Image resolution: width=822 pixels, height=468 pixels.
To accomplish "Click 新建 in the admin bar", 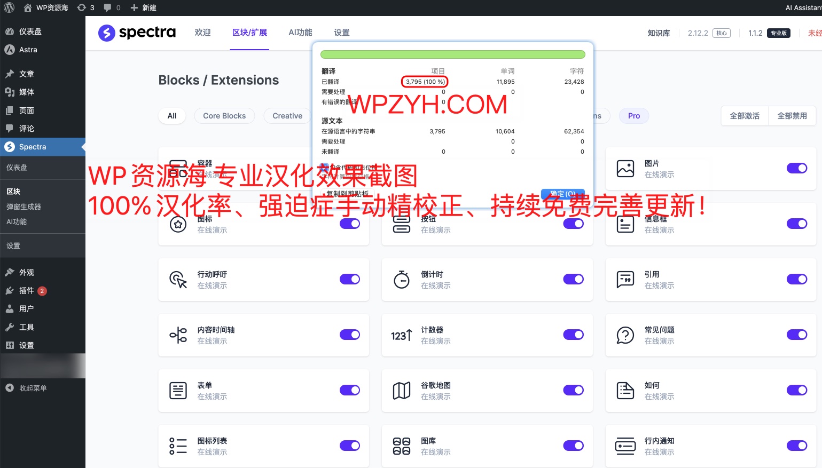I will pyautogui.click(x=144, y=7).
